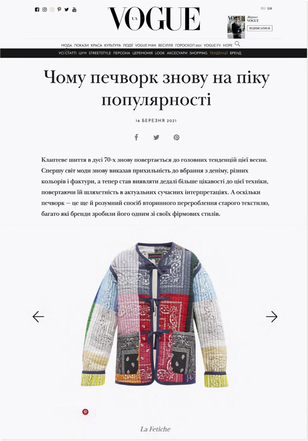The width and height of the screenshot is (308, 441).
Task: Switch site language to RU
Action: 263,9
